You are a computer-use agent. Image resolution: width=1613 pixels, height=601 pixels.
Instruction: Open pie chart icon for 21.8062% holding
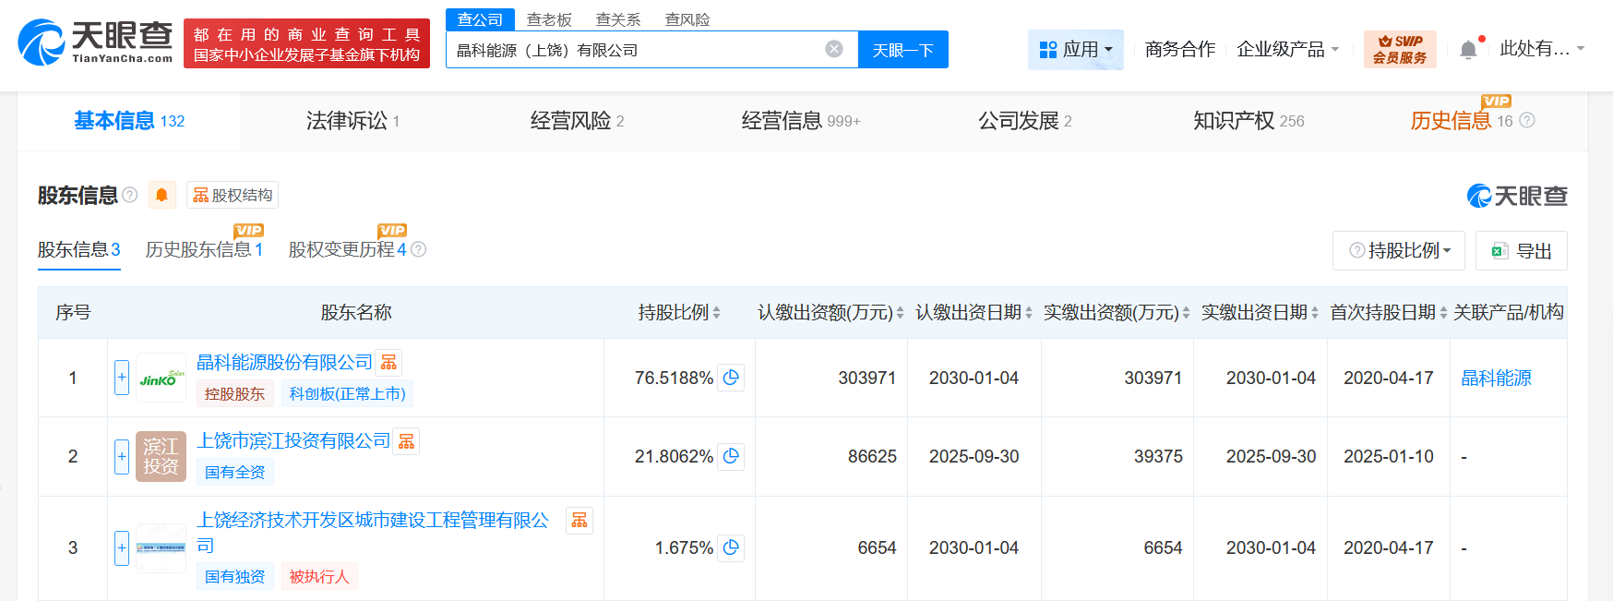(x=731, y=456)
